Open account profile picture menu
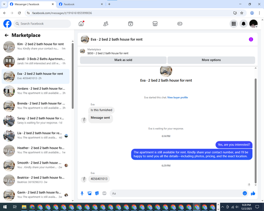The height and width of the screenshot is (211, 264). (253, 24)
